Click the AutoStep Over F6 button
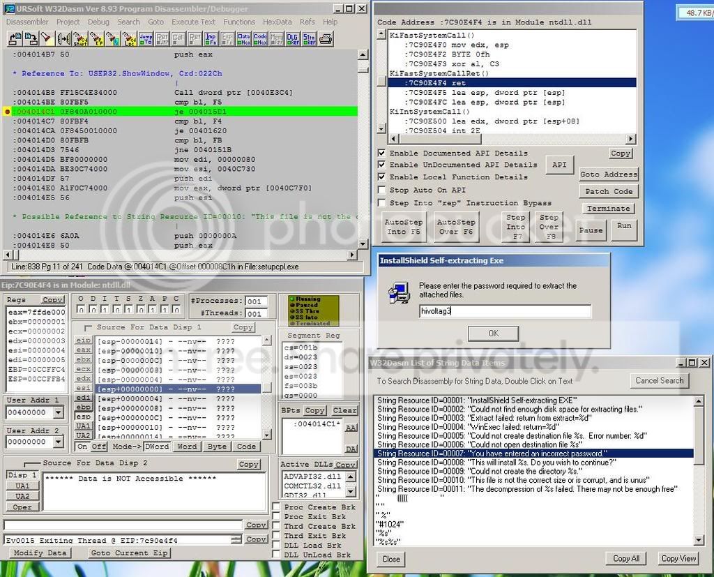714x577 pixels. pos(455,227)
